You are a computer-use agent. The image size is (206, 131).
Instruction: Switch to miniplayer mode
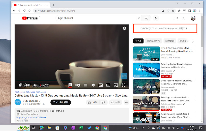pyautogui.click(x=101, y=85)
